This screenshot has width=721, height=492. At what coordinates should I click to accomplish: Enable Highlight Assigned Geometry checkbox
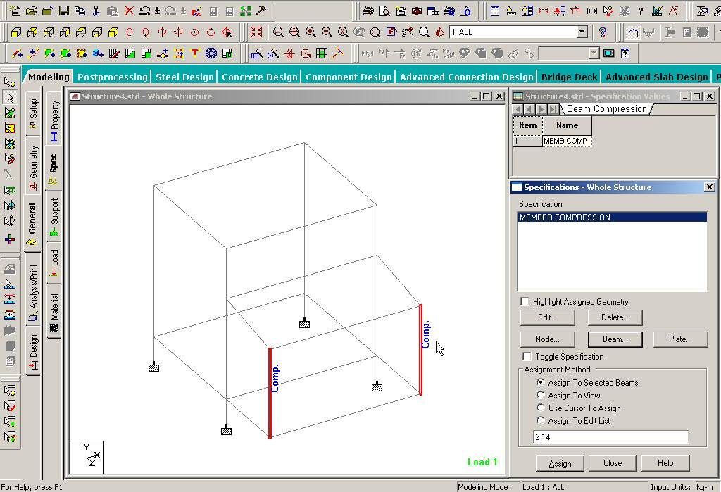(x=525, y=302)
